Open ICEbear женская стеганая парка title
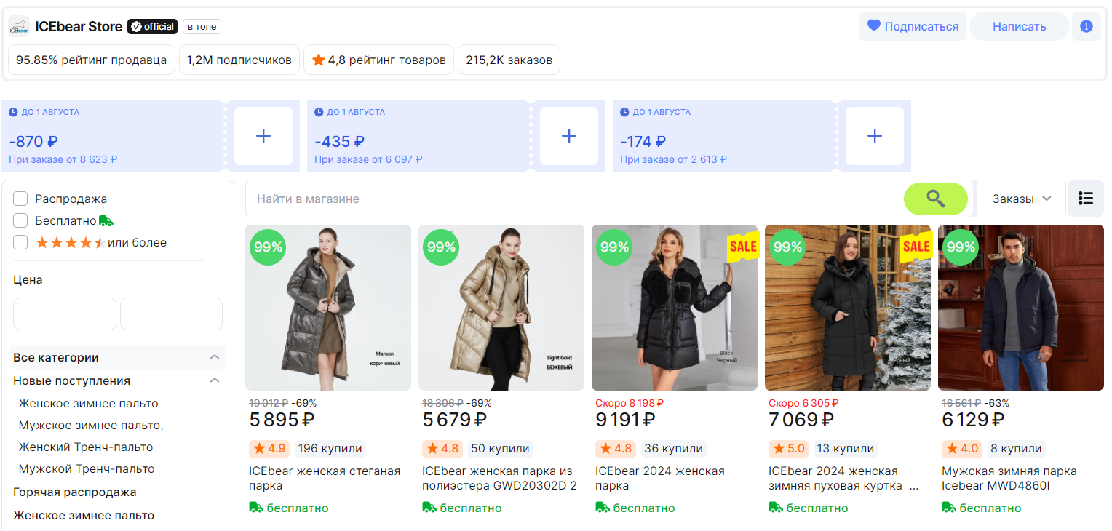 click(325, 478)
